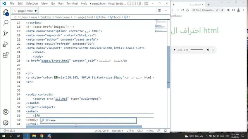Click 113.mp3 source path in code

[61, 99]
